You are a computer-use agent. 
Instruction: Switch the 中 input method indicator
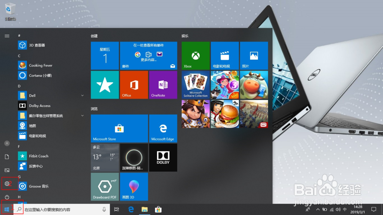(345, 209)
